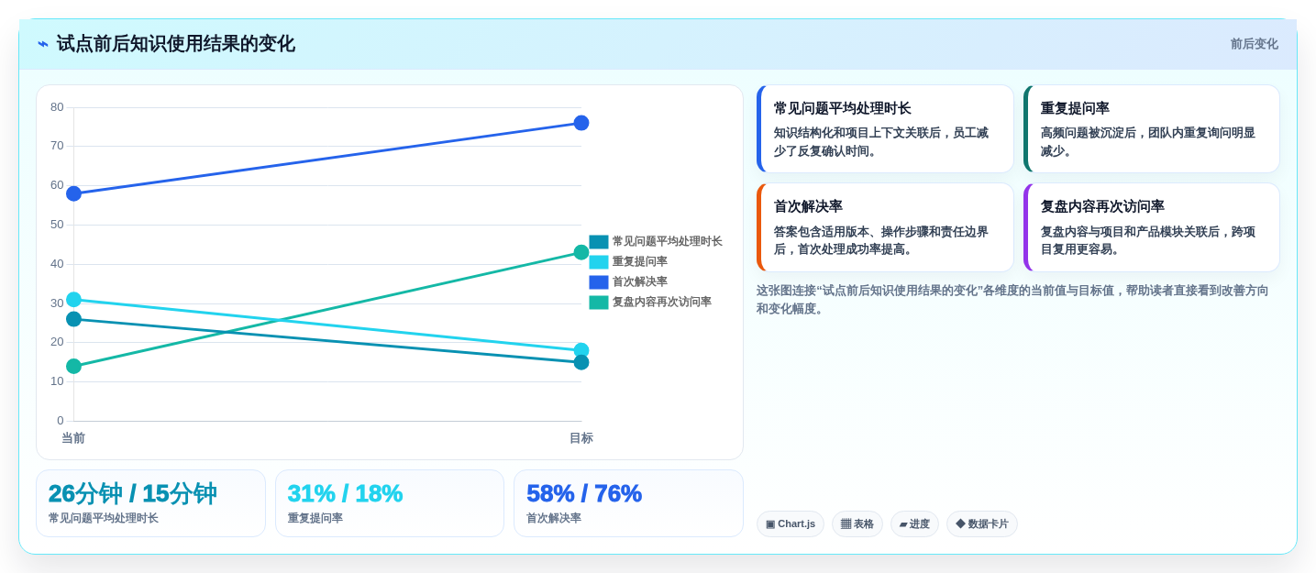Click the 前后变化 label in header
This screenshot has width=1316, height=573.
(1254, 44)
